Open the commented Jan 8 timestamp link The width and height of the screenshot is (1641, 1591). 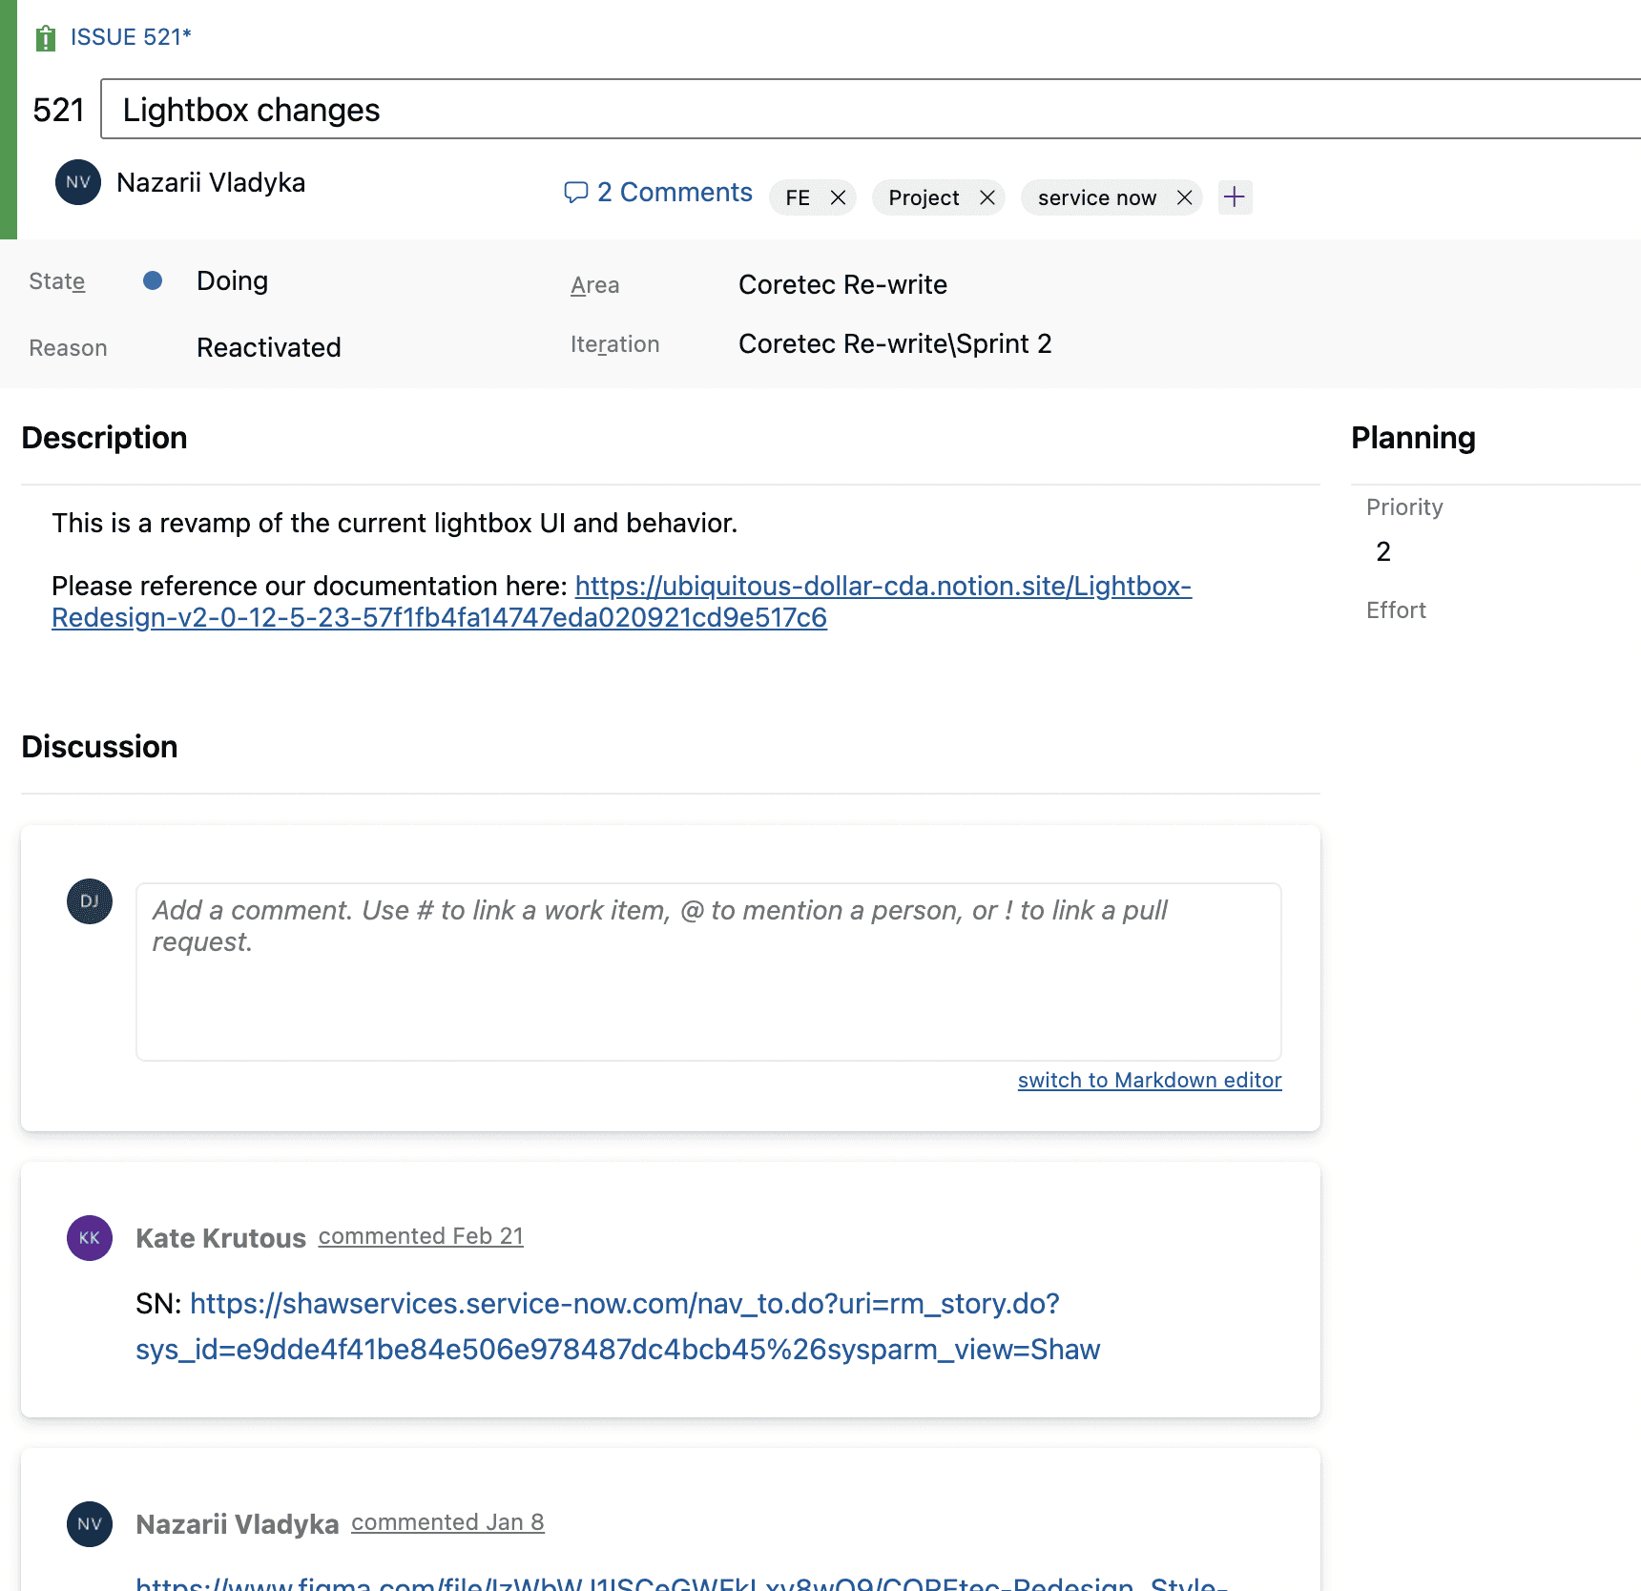click(447, 1522)
